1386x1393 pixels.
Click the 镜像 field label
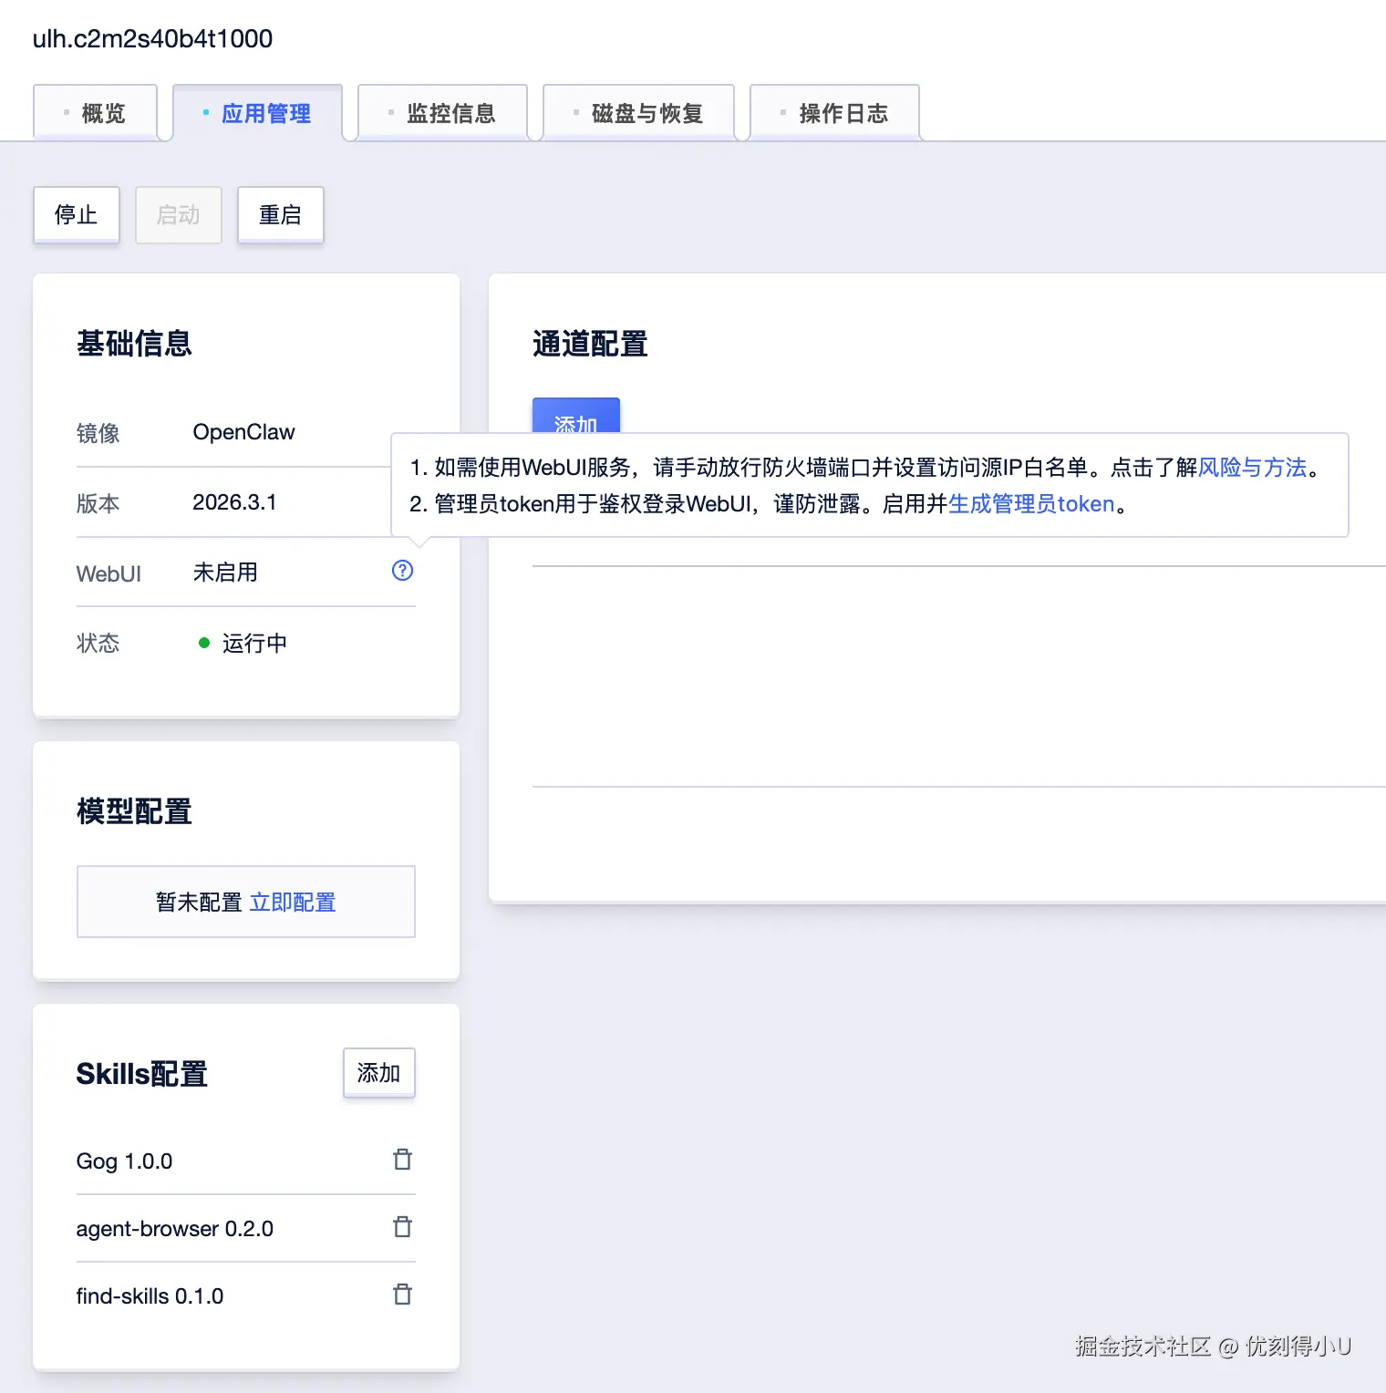click(98, 433)
